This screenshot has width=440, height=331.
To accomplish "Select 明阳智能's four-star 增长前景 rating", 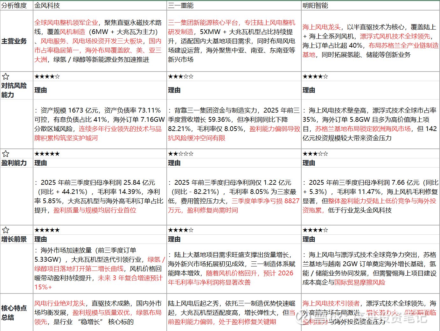I will pos(315,230).
